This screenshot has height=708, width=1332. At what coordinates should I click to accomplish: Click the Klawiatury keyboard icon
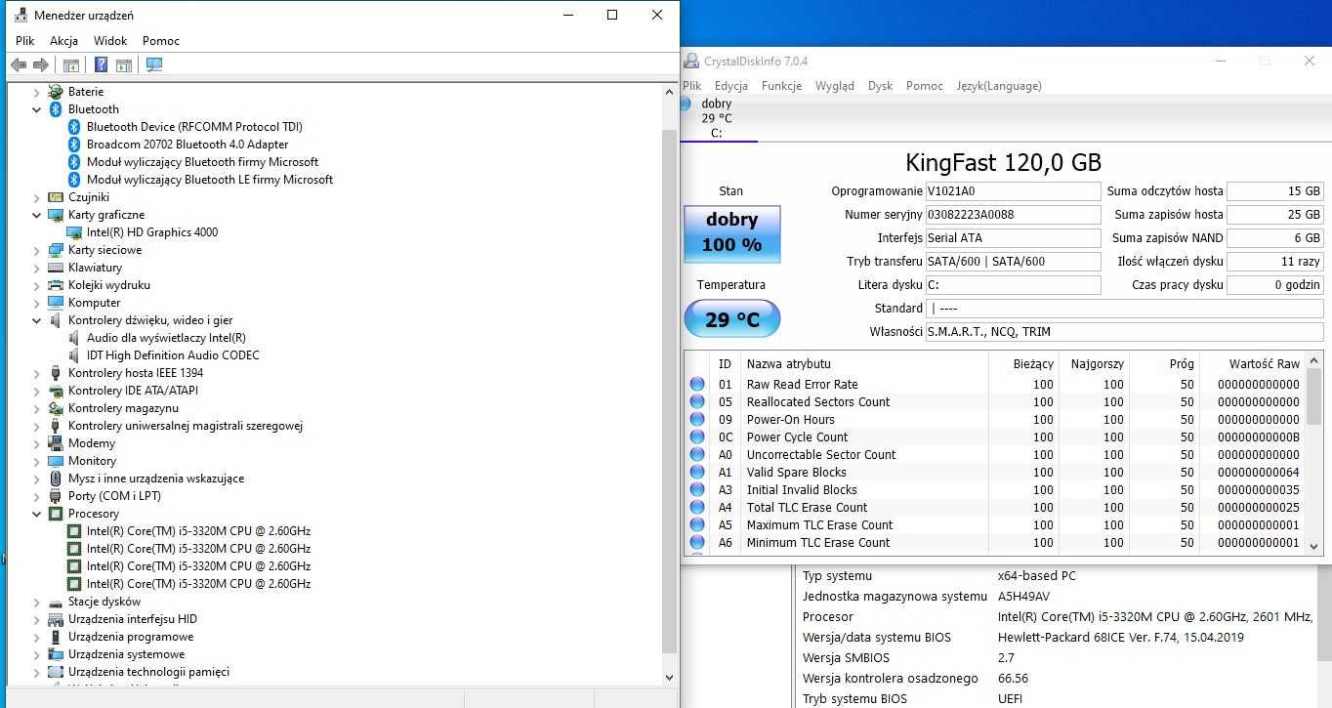tap(56, 268)
